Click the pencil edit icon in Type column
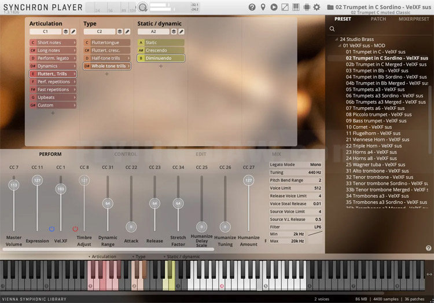 coord(127,32)
